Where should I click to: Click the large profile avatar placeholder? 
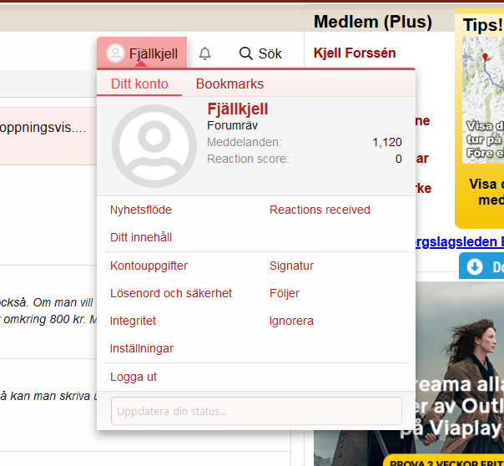pos(154,146)
